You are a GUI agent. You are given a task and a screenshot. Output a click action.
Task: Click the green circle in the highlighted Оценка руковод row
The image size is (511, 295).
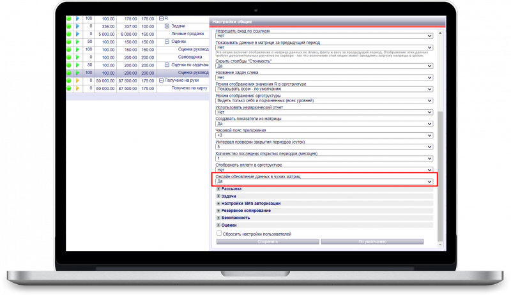(x=69, y=73)
